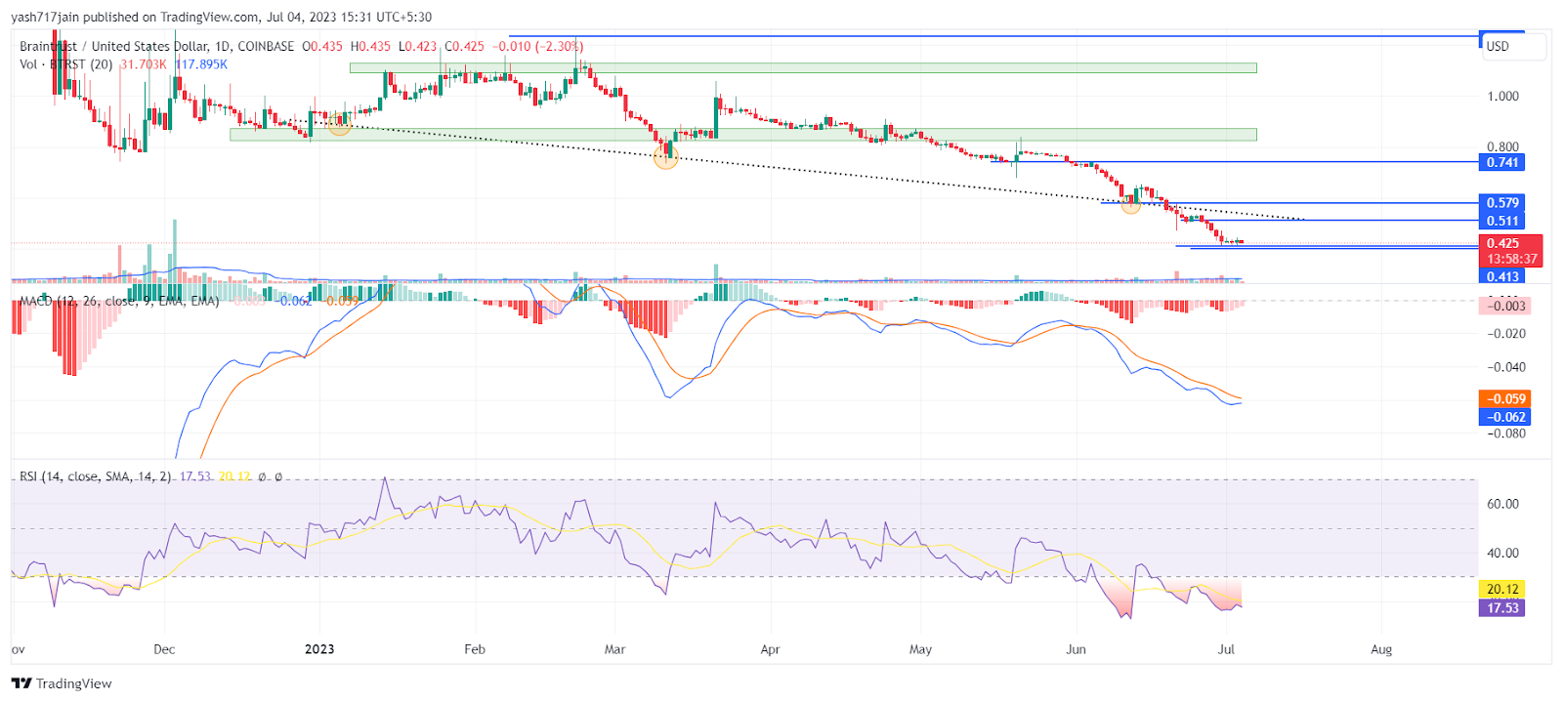Click Aug on the time axis
The image size is (1563, 702).
1381,649
